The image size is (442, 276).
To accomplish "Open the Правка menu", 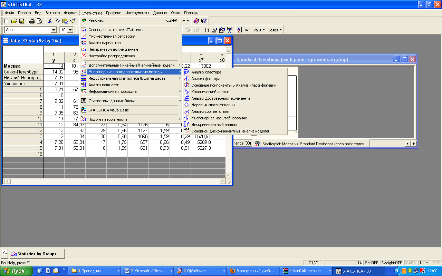I will [24, 13].
